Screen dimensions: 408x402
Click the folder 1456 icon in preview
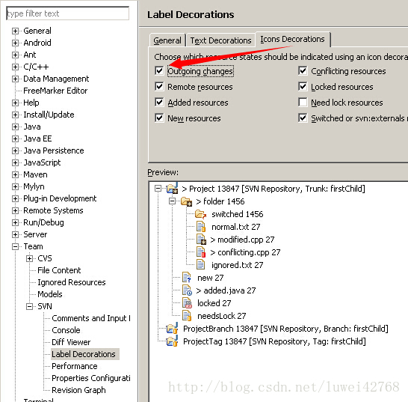pos(187,201)
